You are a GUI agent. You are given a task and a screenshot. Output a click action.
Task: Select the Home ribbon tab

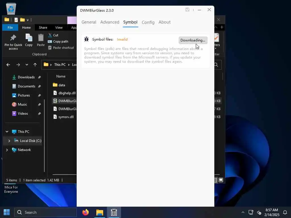tap(26, 28)
